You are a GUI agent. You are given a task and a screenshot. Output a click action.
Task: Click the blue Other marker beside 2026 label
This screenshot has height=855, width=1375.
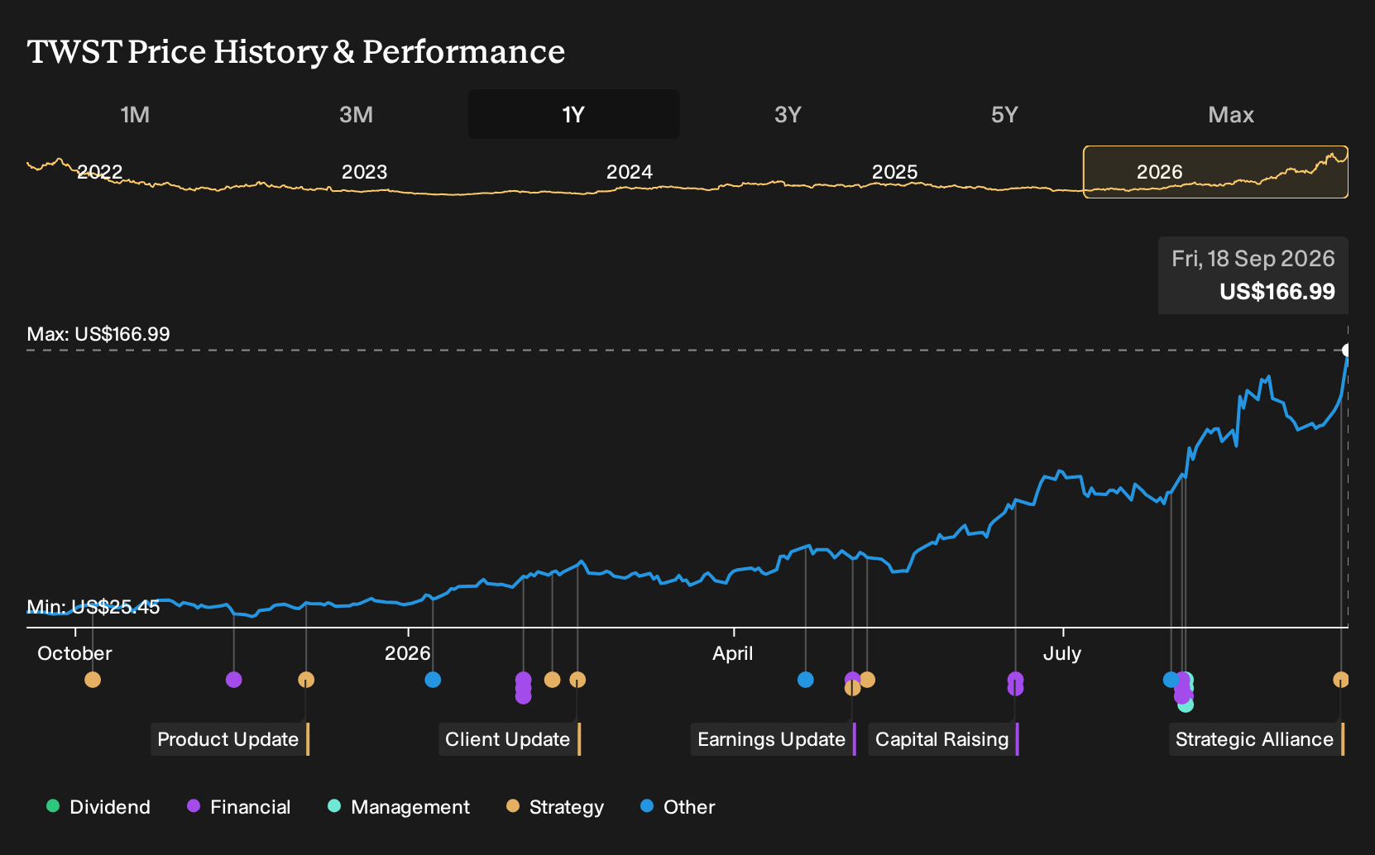[433, 680]
